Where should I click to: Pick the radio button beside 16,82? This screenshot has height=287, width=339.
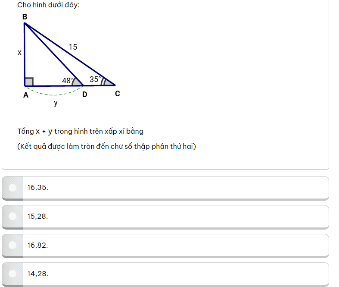[13, 245]
